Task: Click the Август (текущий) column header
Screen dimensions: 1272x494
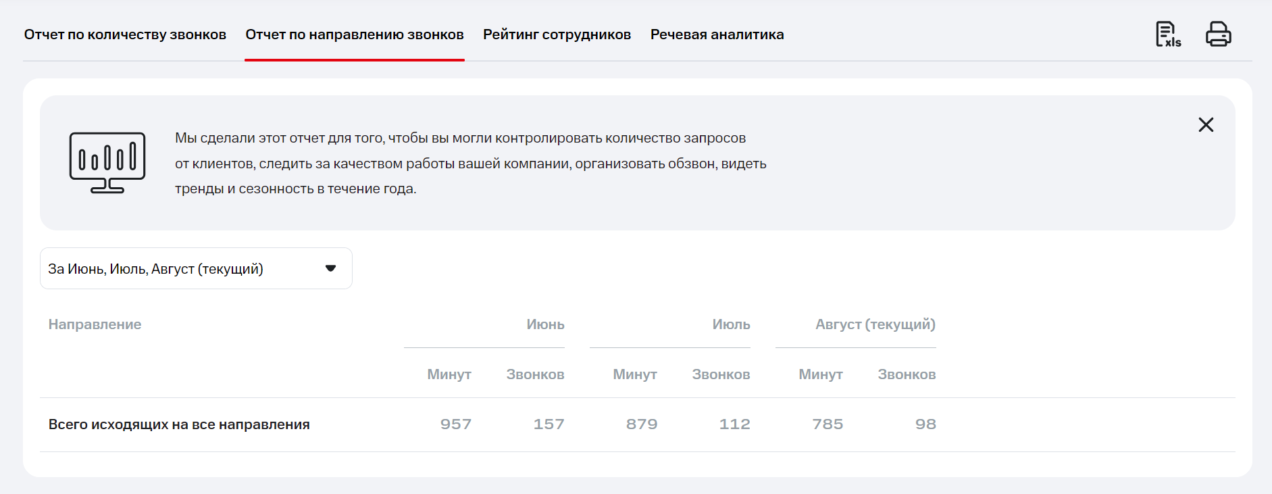Action: point(875,324)
